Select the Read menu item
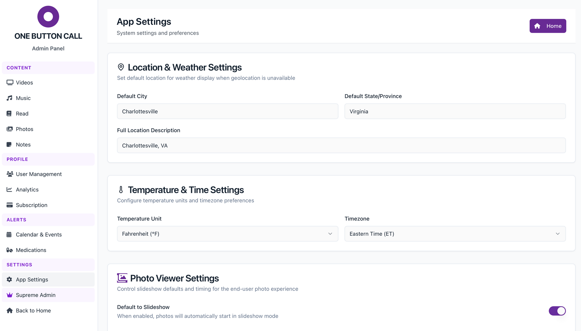581x331 pixels. pyautogui.click(x=22, y=114)
